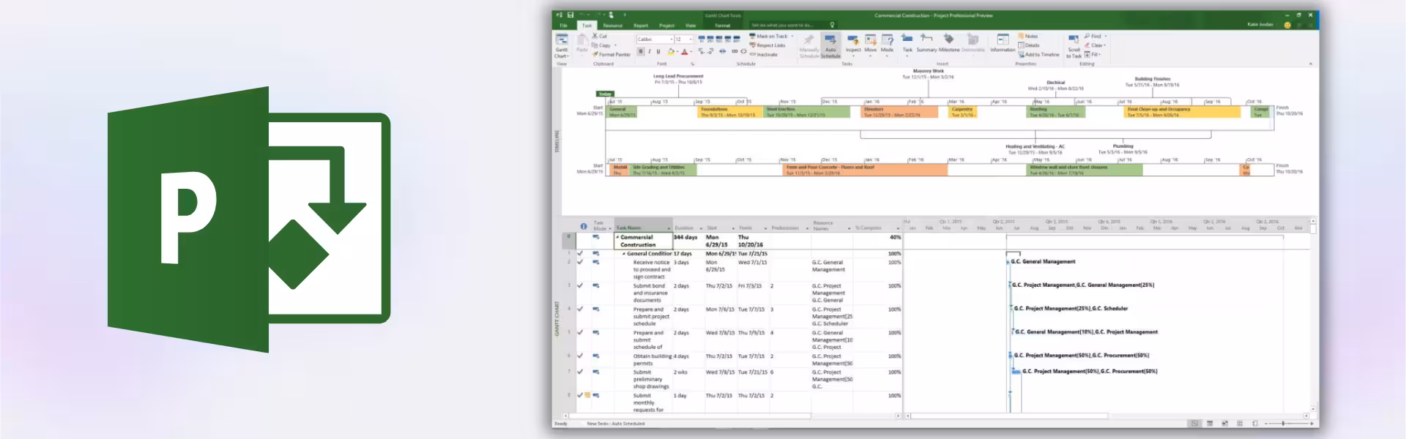Click the 50% complete icon
Image resolution: width=1406 pixels, height=439 pixels.
point(719,39)
